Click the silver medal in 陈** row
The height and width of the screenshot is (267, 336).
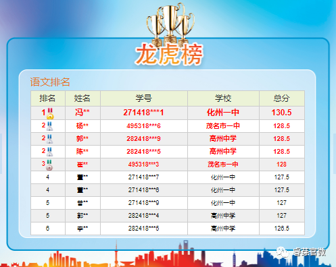point(49,152)
